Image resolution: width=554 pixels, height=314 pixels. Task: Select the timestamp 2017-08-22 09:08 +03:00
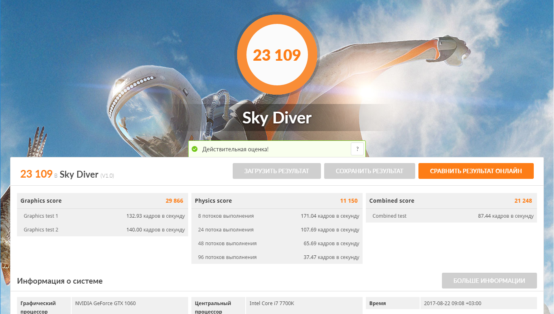pyautogui.click(x=453, y=303)
